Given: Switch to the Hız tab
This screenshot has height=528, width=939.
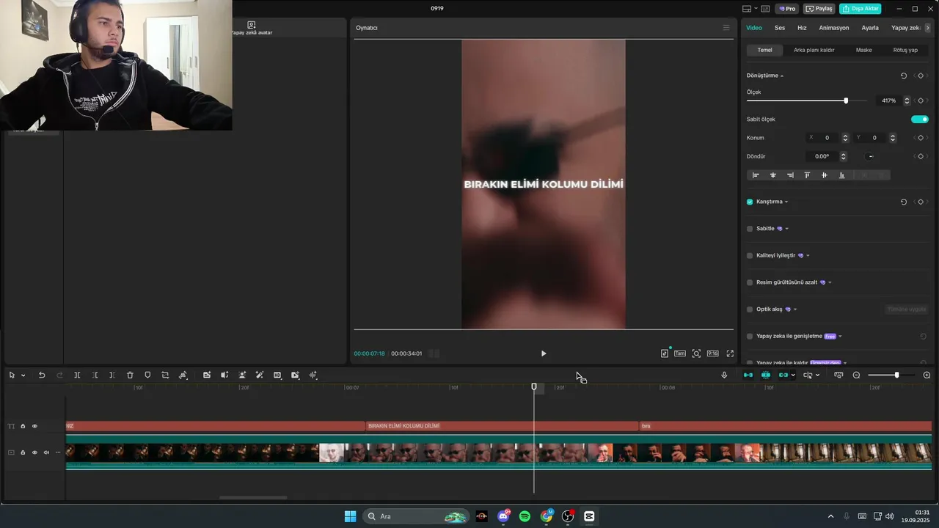Looking at the screenshot, I should pos(802,28).
